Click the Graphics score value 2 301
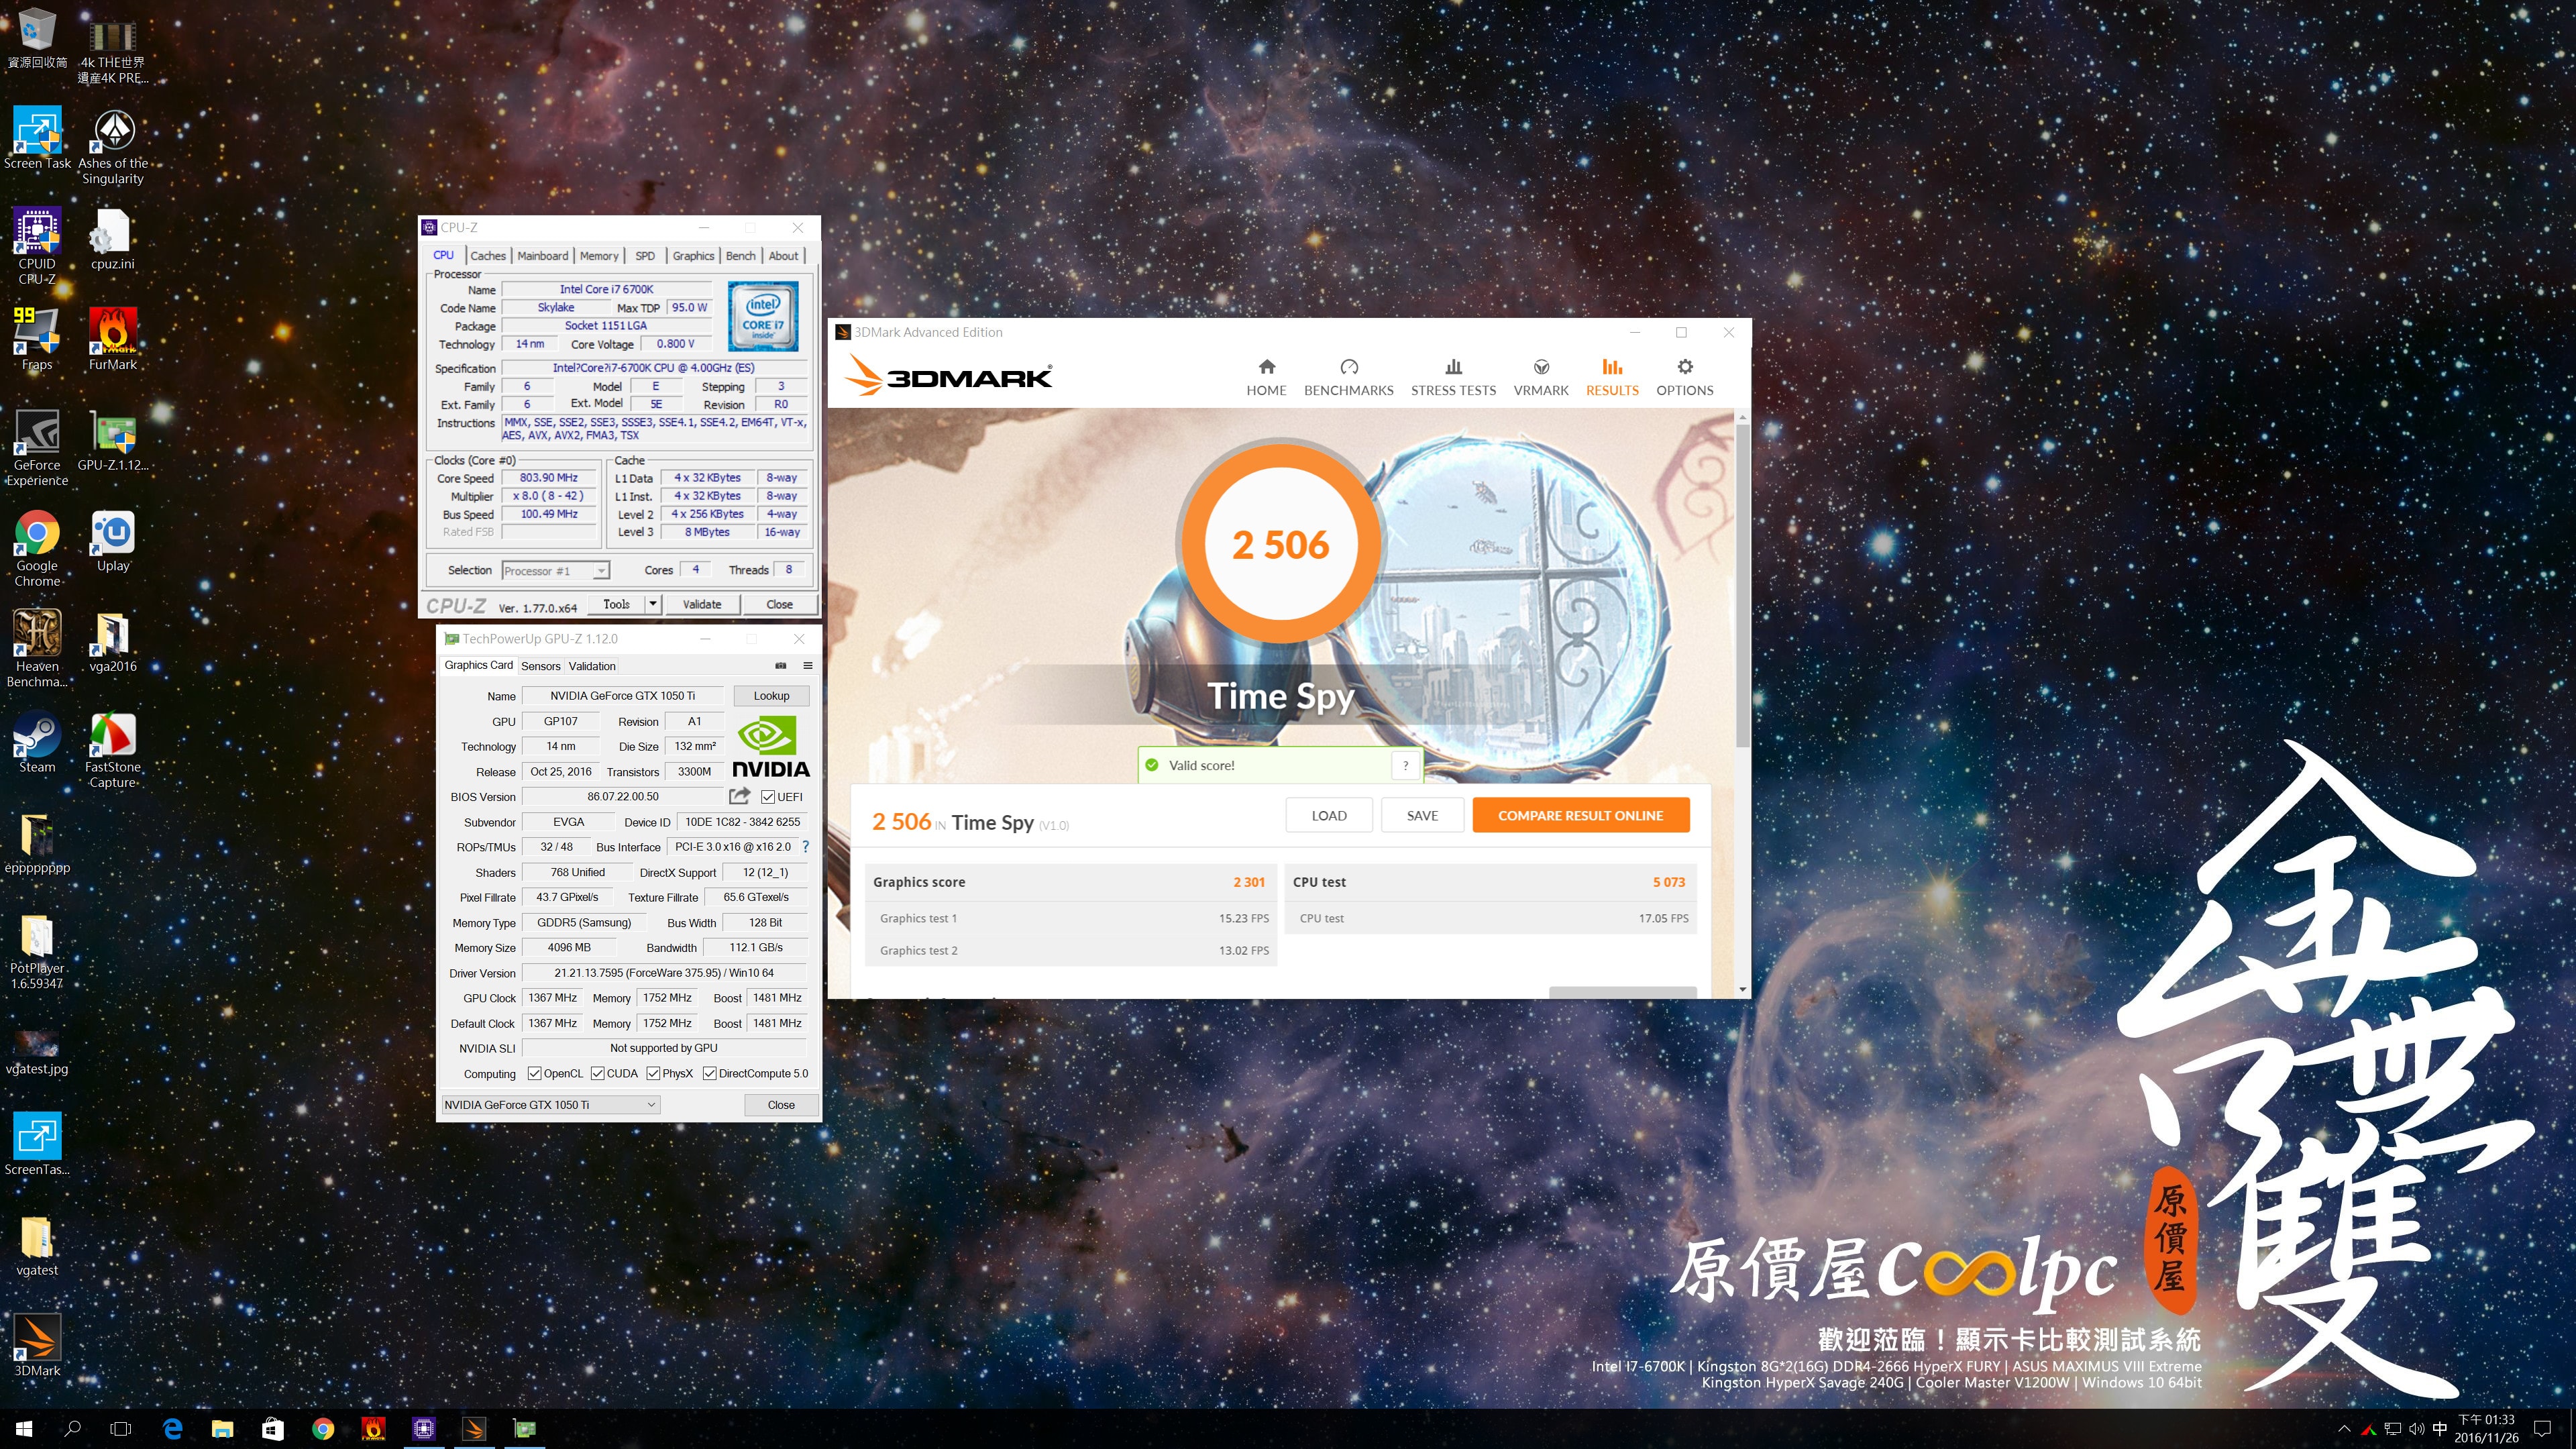The image size is (2576, 1449). (1248, 882)
